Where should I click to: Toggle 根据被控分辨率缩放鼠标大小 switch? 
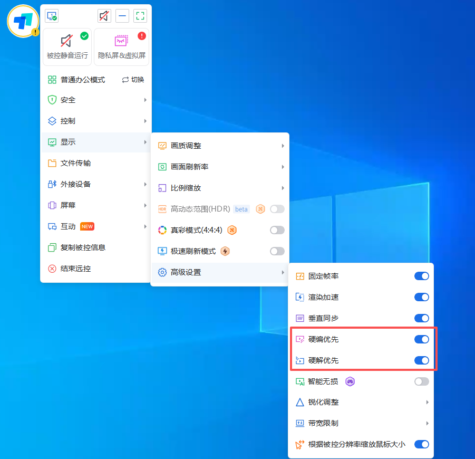pyautogui.click(x=422, y=444)
